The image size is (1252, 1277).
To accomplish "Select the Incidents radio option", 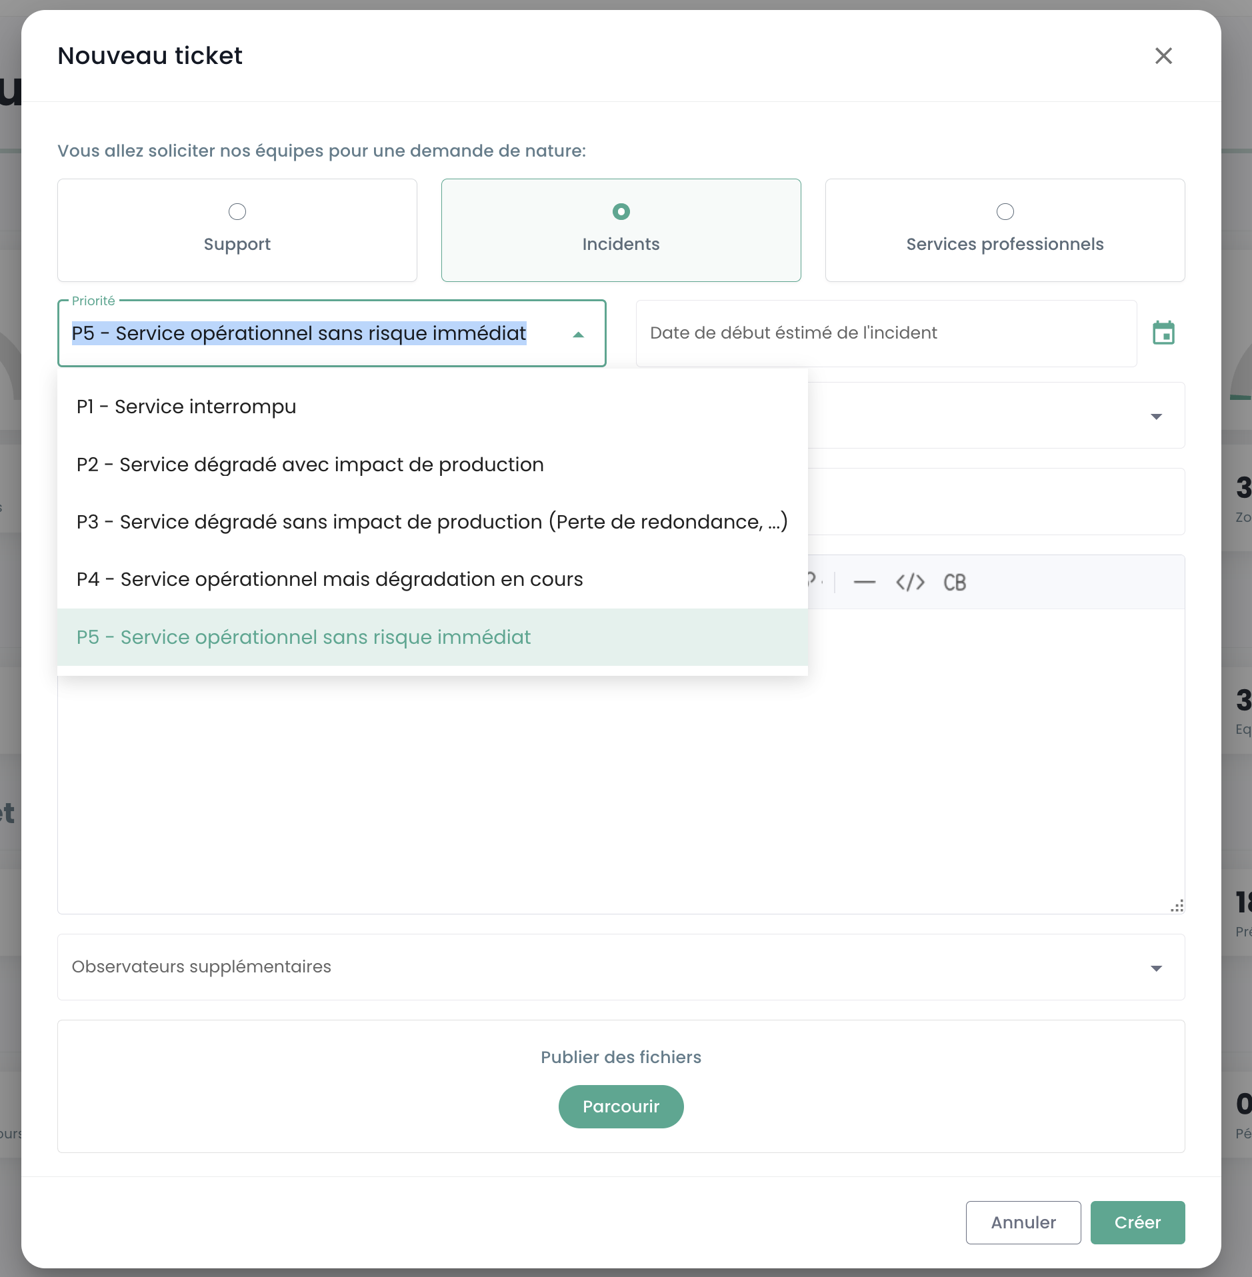I will (621, 212).
